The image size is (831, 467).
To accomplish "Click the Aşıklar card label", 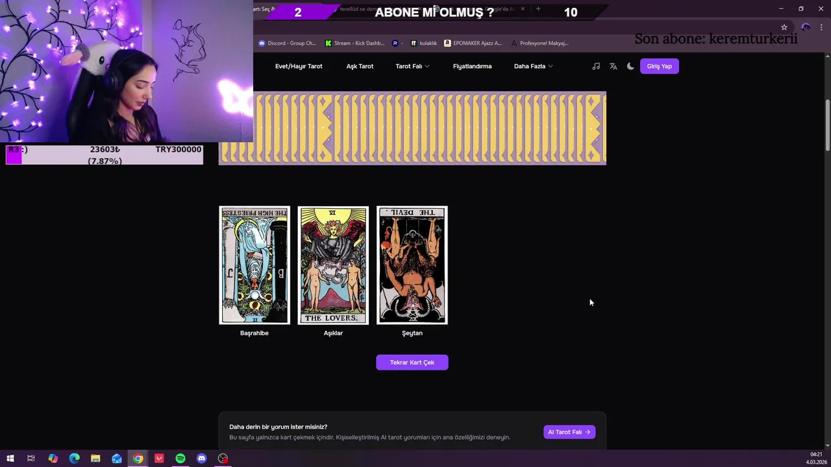I will (x=333, y=333).
